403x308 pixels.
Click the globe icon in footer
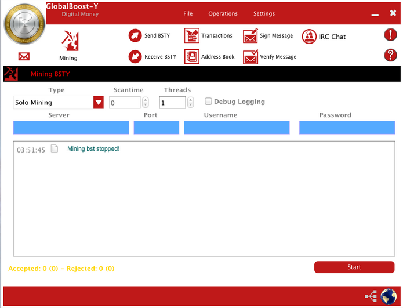coord(389,296)
